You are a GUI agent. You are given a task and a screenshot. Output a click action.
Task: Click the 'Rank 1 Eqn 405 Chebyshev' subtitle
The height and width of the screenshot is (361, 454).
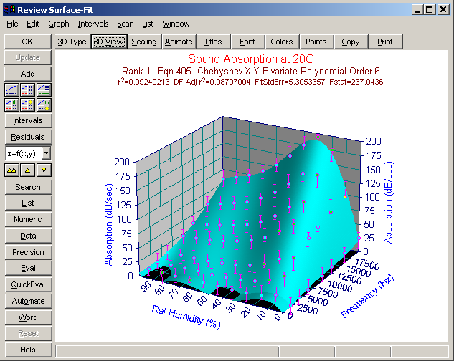(x=251, y=71)
